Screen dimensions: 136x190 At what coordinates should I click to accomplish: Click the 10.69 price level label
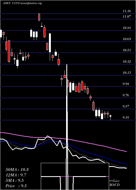pos(127,39)
